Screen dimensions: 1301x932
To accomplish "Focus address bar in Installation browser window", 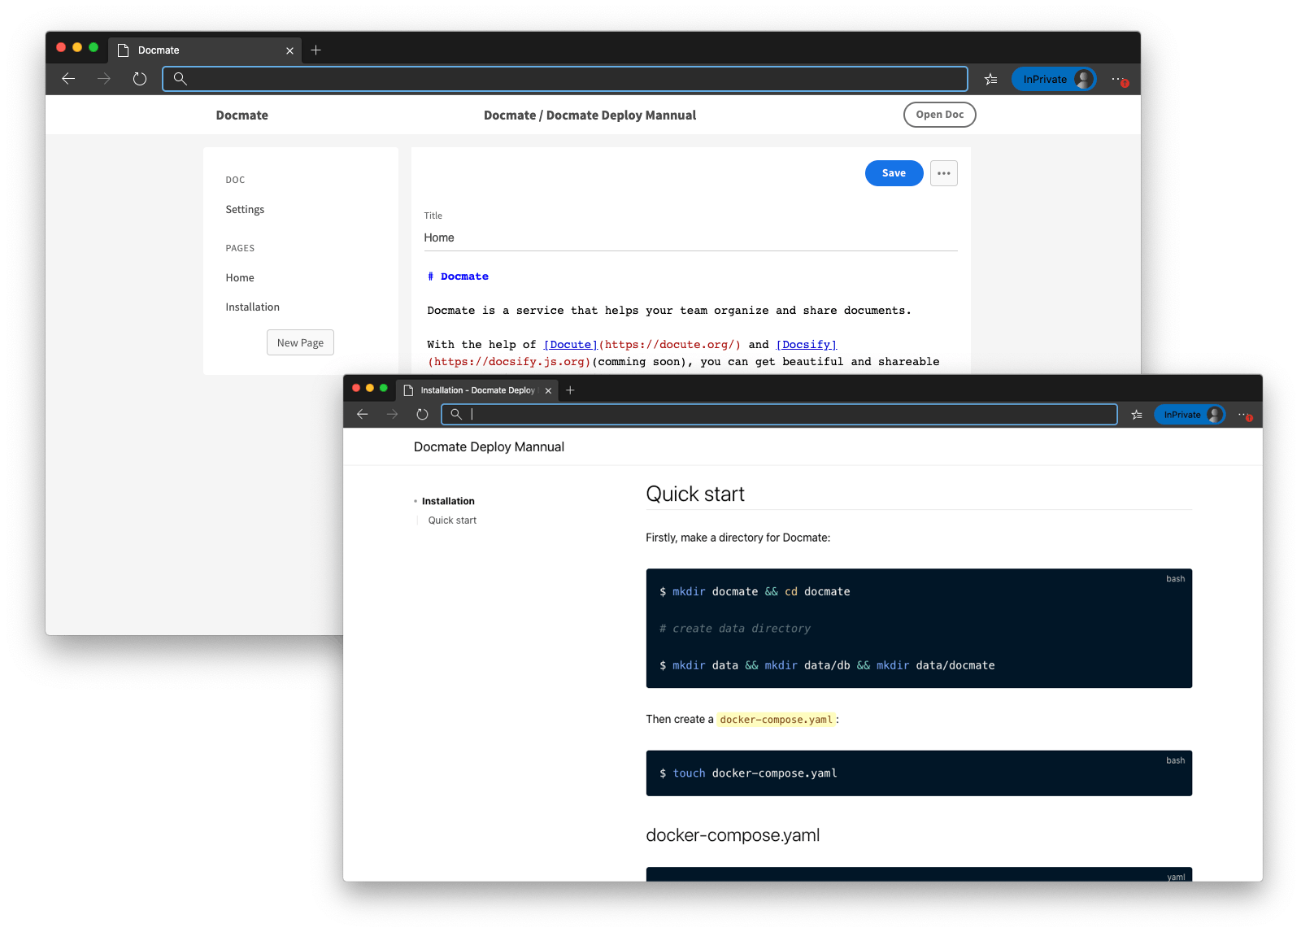I will [x=779, y=415].
